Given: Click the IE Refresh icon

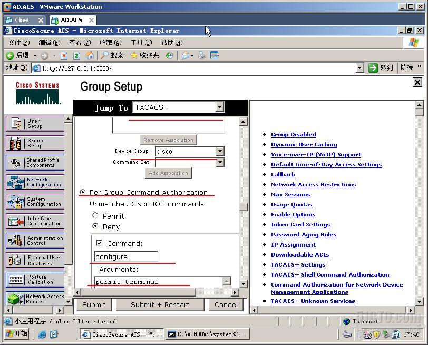Looking at the screenshot, I should pyautogui.click(x=77, y=56).
